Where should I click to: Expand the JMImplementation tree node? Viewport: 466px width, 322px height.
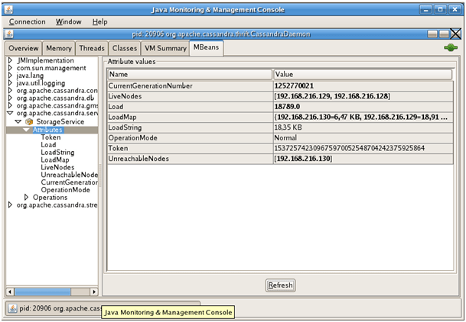pos(10,60)
